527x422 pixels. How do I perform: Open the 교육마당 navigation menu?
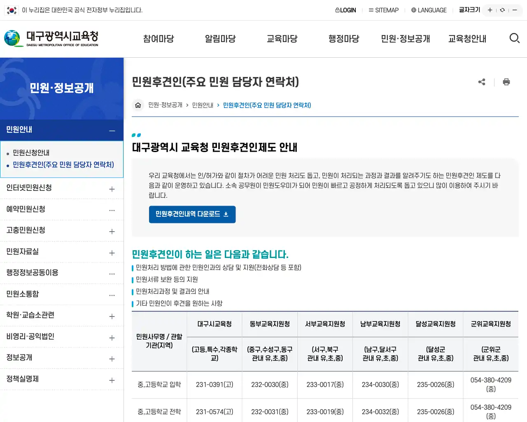282,38
